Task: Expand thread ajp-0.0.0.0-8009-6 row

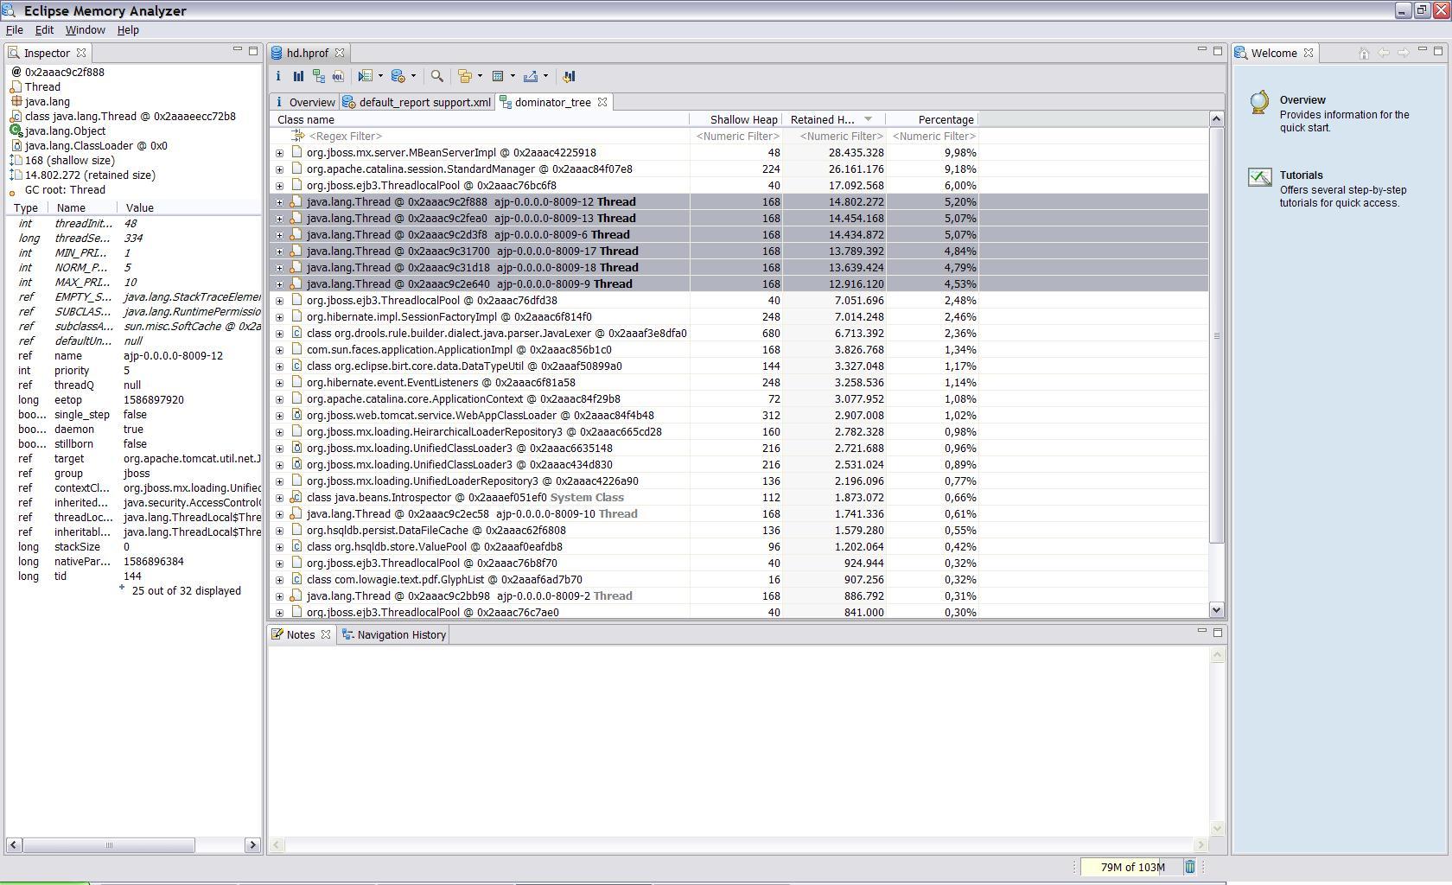Action: (279, 235)
